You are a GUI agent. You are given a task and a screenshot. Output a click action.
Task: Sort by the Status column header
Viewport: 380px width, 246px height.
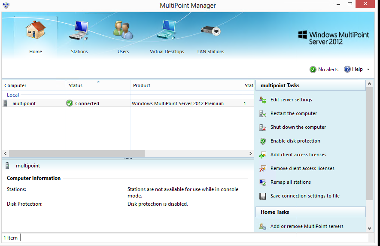pyautogui.click(x=98, y=85)
